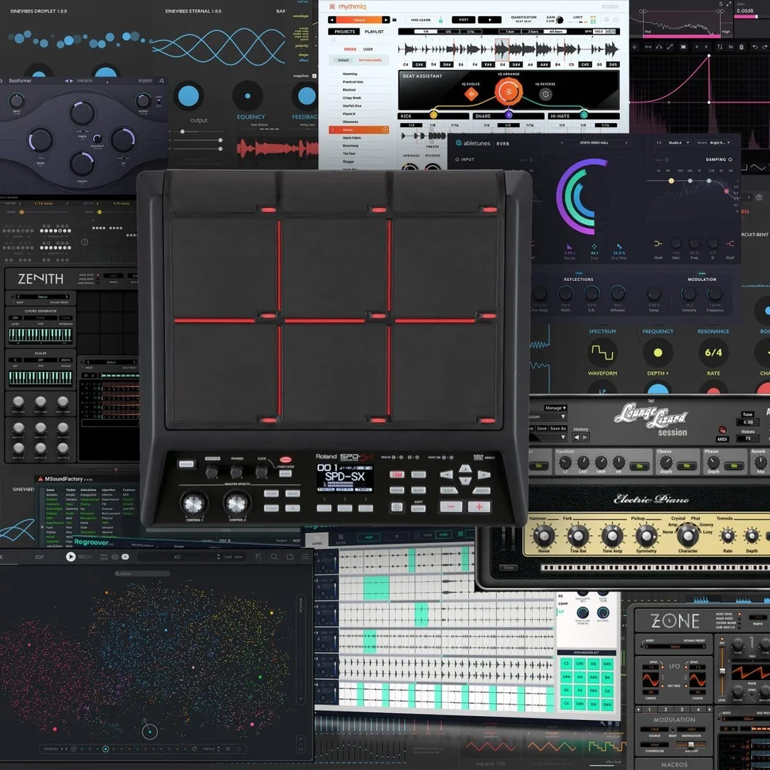Viewport: 770px width, 770px height.
Task: Open the folder icon in XO toolbar
Action: (x=290, y=557)
